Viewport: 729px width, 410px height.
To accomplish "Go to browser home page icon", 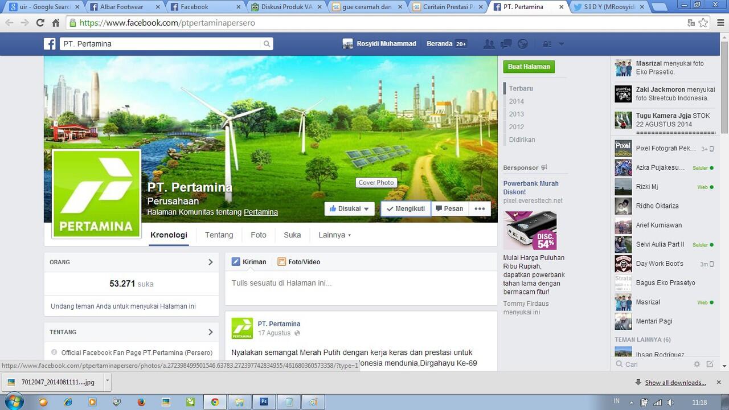I will click(x=55, y=23).
